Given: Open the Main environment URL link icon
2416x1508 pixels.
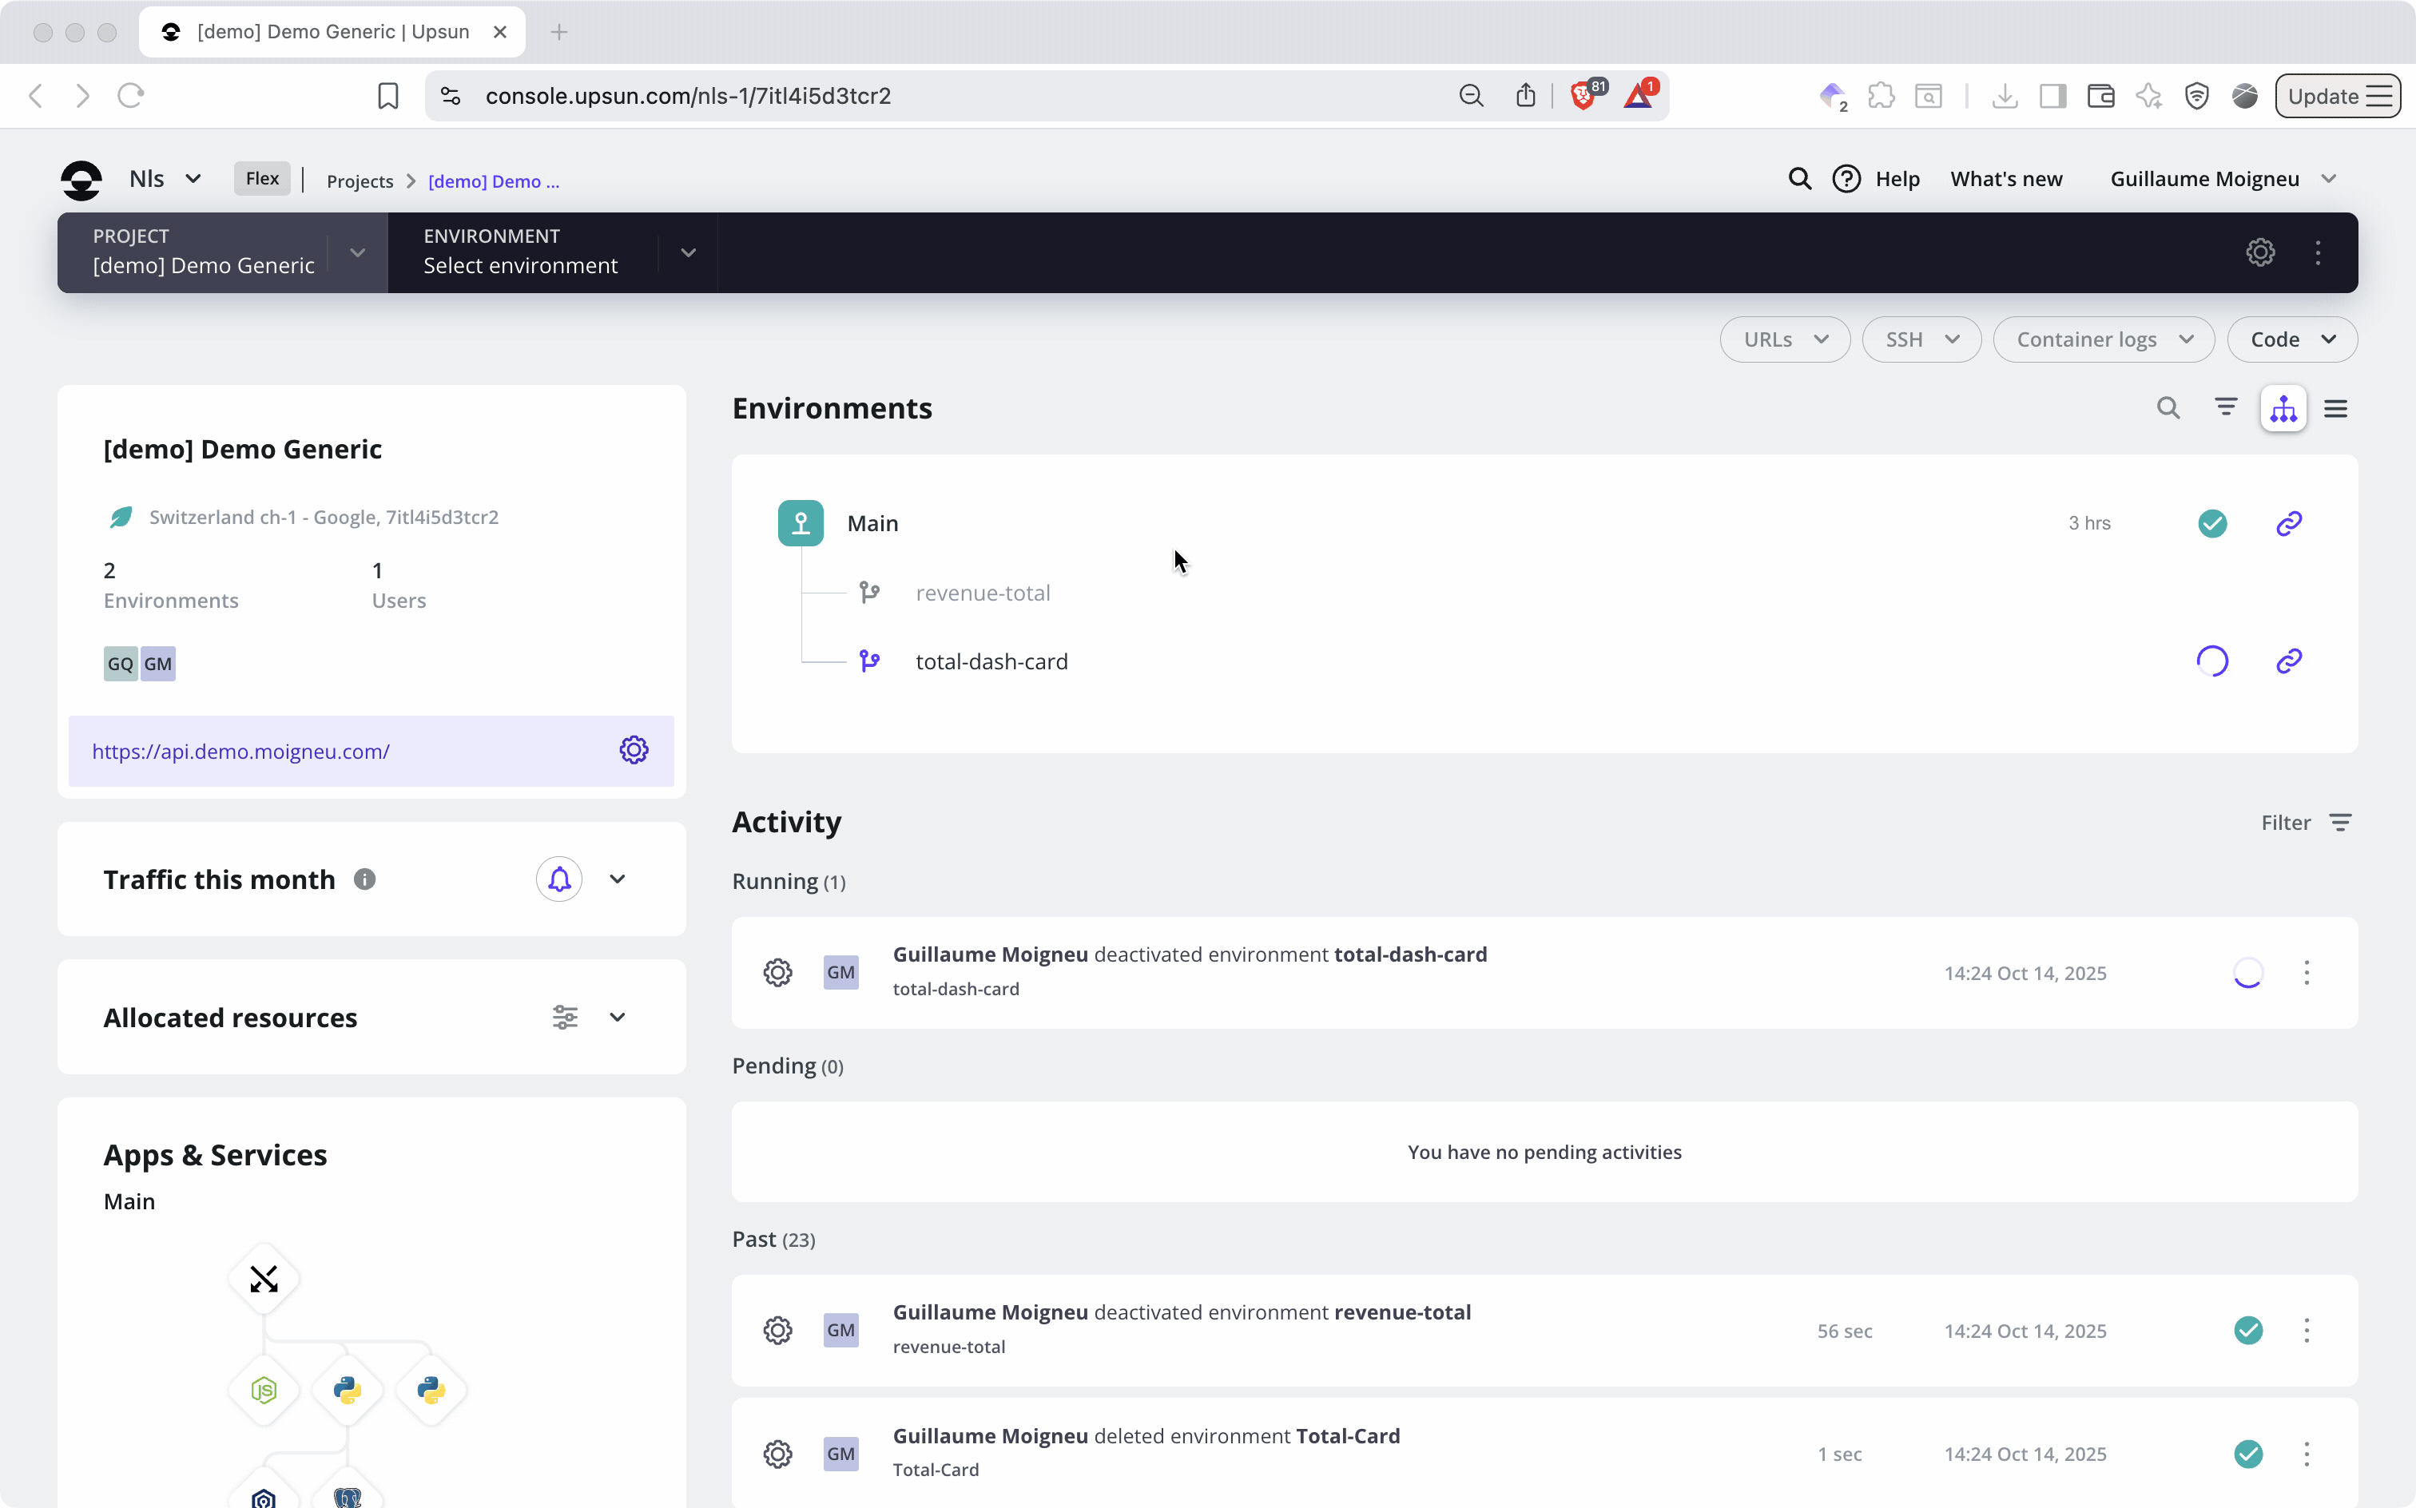Looking at the screenshot, I should point(2288,522).
